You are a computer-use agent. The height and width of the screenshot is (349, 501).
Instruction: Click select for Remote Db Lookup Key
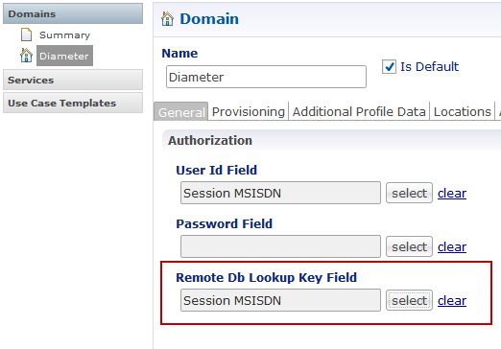[x=409, y=300]
